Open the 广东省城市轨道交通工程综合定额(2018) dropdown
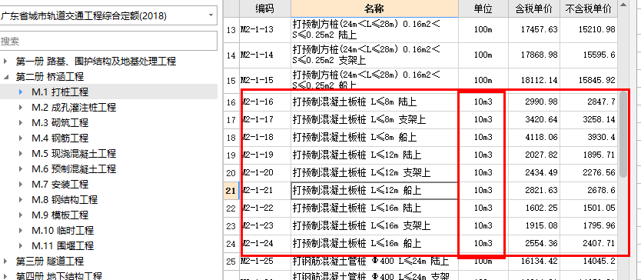Image resolution: width=641 pixels, height=280 pixels. point(211,15)
